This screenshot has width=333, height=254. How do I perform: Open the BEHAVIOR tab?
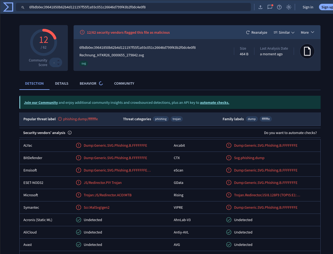coord(88,84)
